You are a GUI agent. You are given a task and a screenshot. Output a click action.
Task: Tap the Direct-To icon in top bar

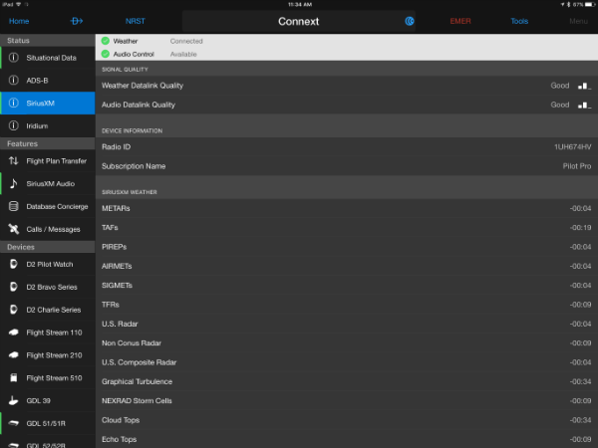click(x=77, y=21)
